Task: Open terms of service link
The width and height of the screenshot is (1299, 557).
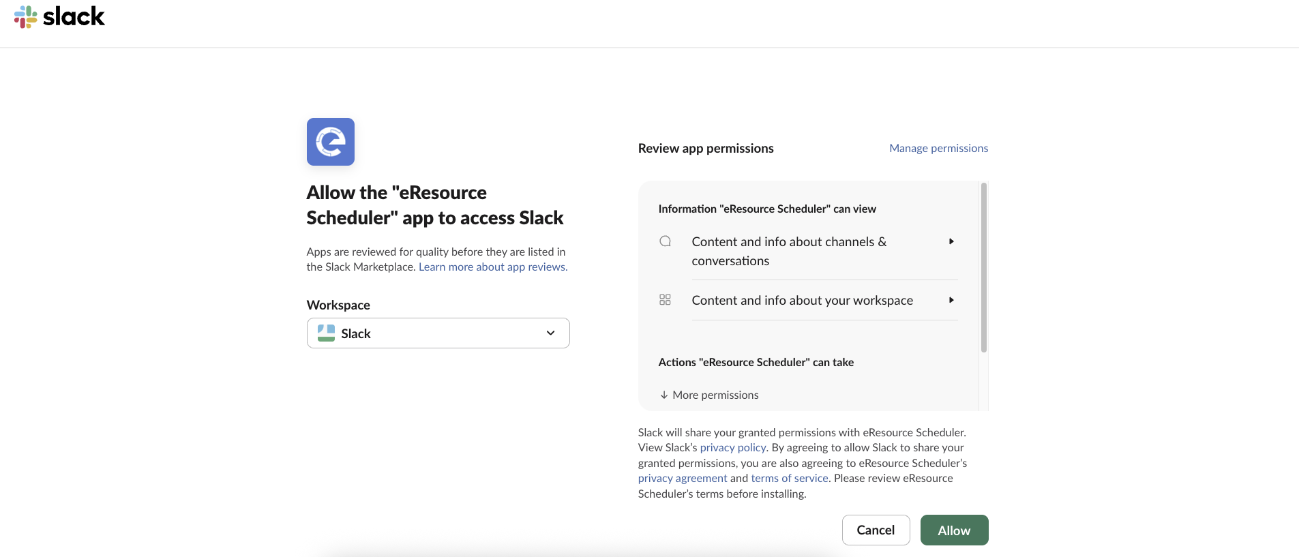Action: click(790, 478)
